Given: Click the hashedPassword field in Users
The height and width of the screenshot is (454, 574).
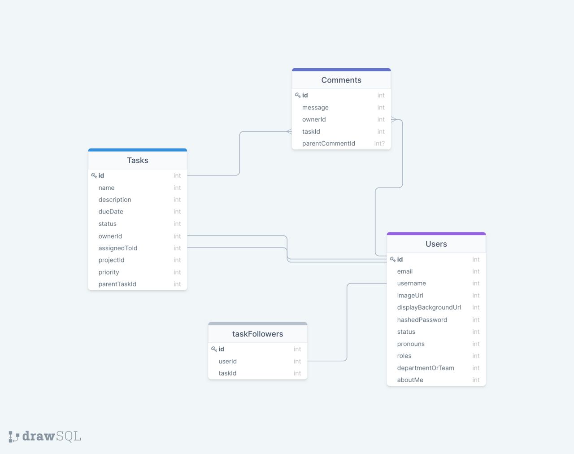Looking at the screenshot, I should [422, 320].
